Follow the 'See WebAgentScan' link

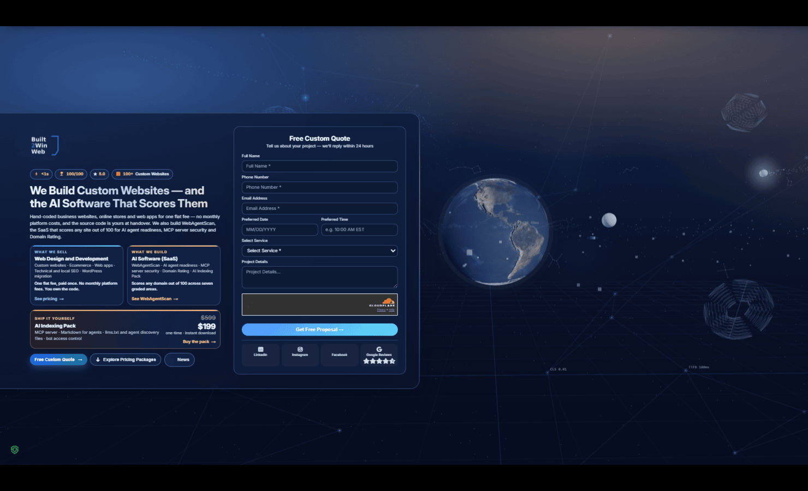click(x=155, y=299)
